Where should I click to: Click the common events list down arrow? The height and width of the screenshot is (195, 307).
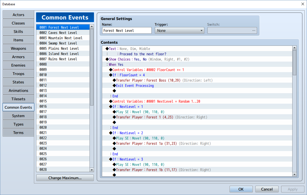click(x=92, y=170)
